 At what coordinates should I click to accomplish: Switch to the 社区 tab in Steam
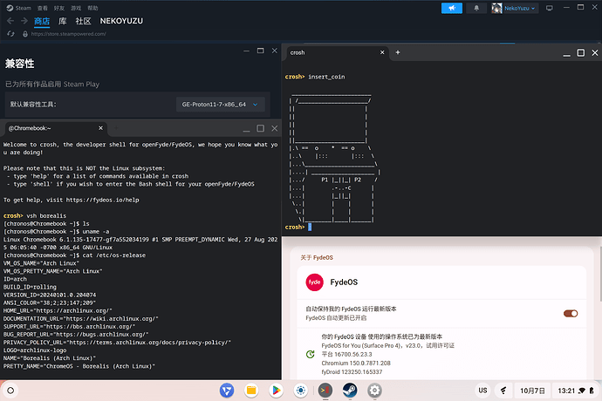pyautogui.click(x=83, y=21)
